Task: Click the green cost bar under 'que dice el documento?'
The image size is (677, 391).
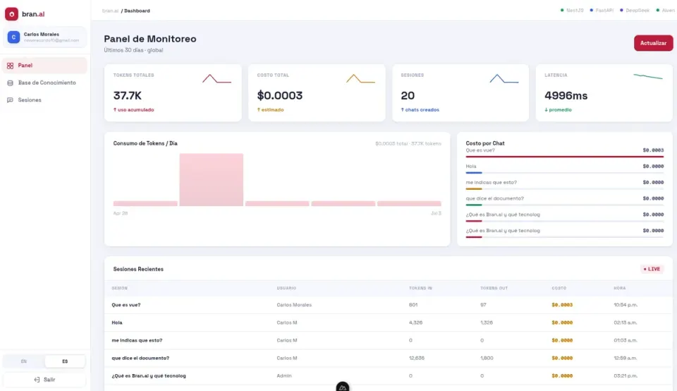Action: [x=474, y=205]
